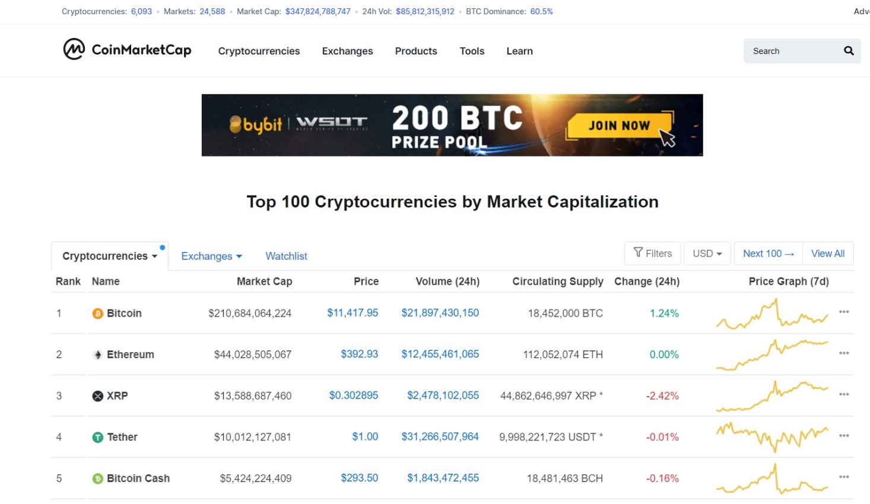The height and width of the screenshot is (504, 870).
Task: Click the Bitcoin 7-day price graph
Action: (x=771, y=314)
